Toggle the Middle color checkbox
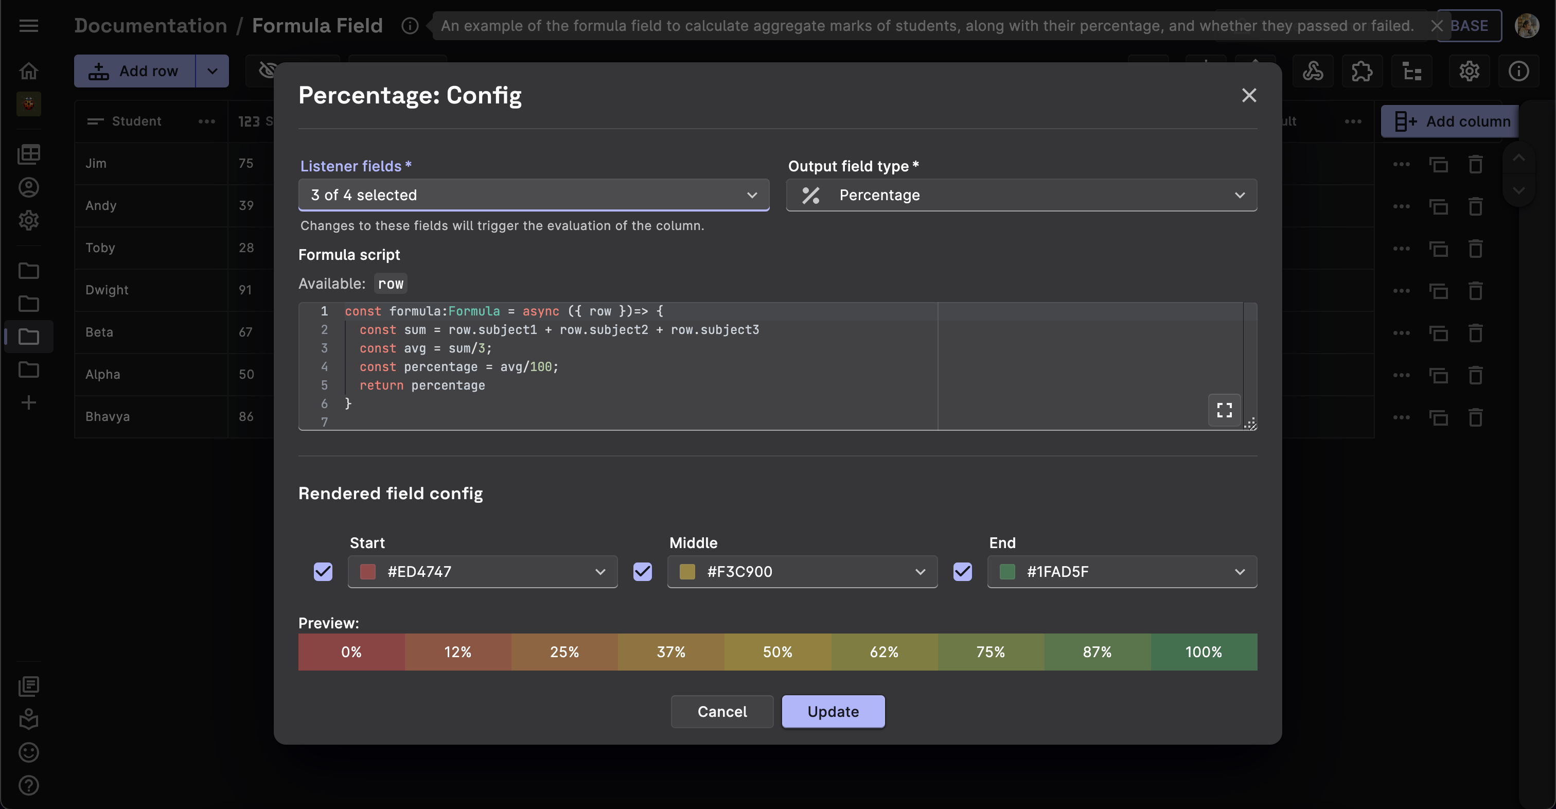Viewport: 1556px width, 809px height. (642, 572)
